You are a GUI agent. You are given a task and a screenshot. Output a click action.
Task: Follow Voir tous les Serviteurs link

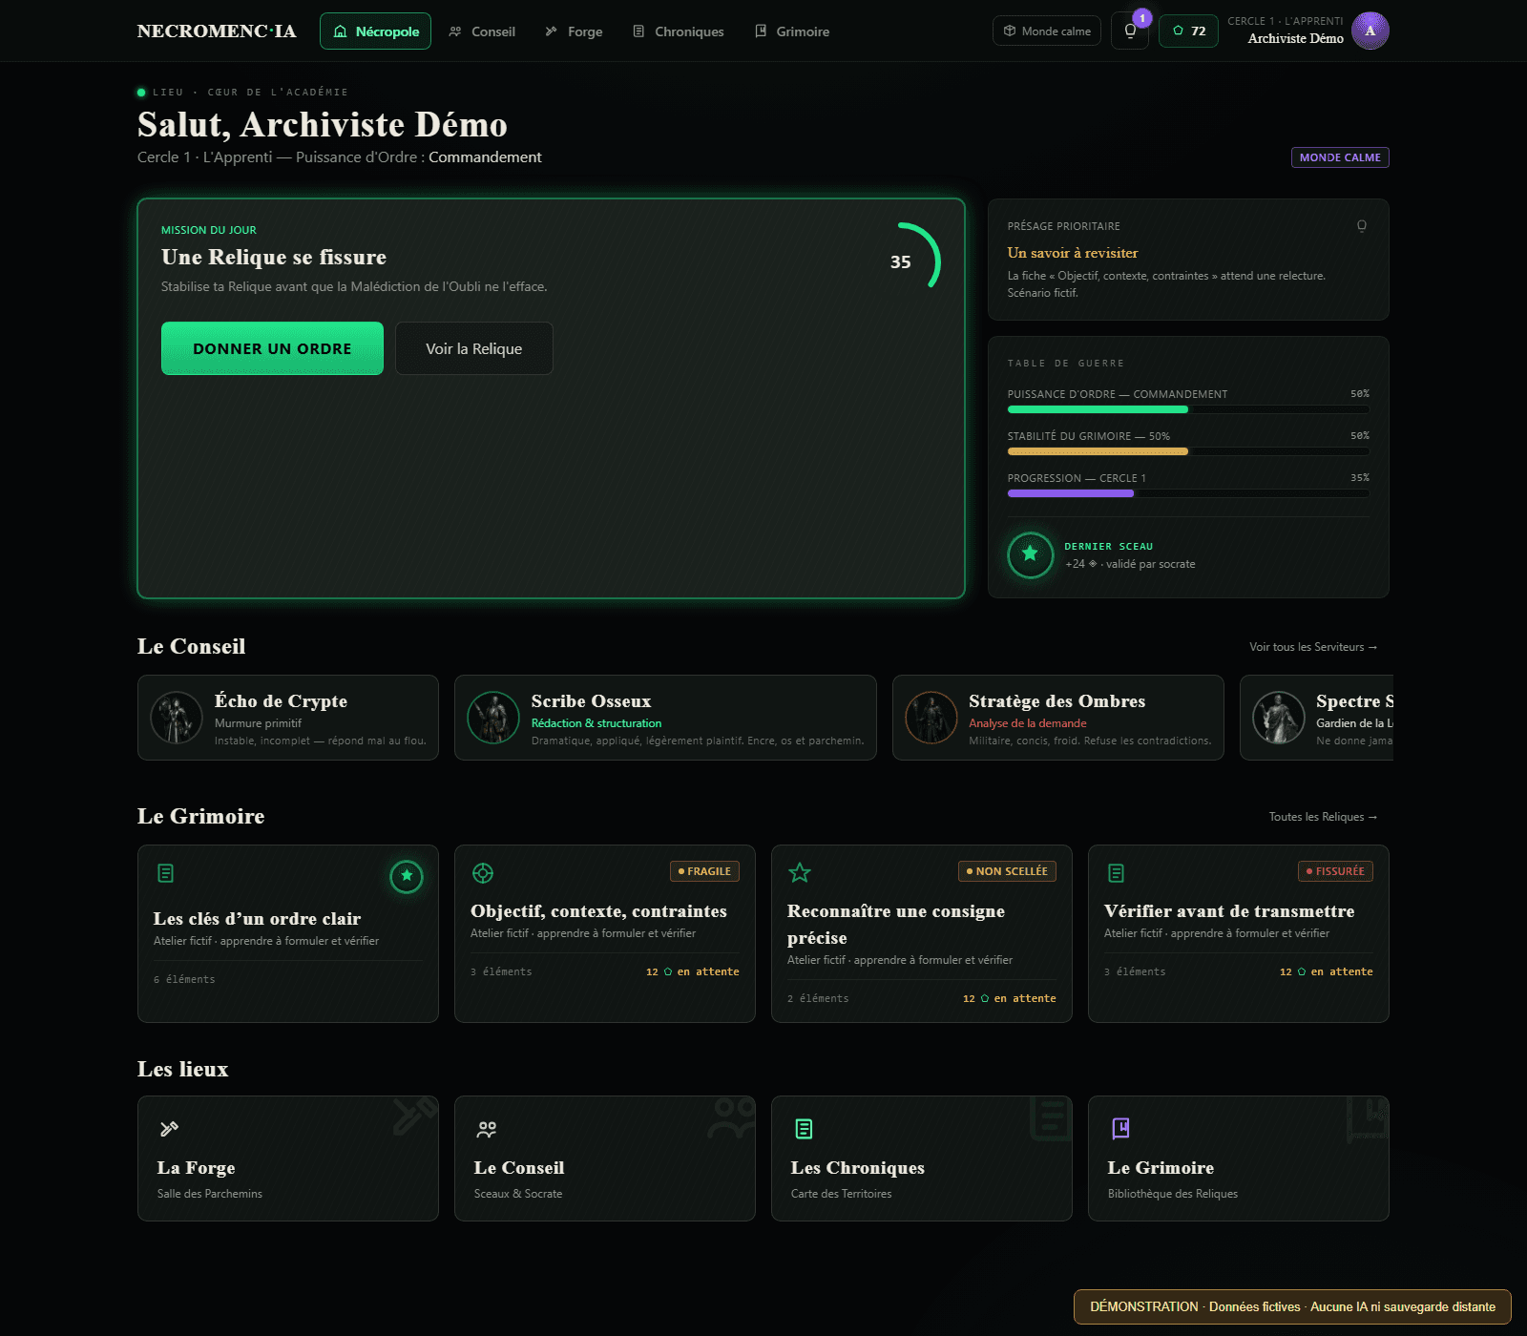pos(1313,647)
